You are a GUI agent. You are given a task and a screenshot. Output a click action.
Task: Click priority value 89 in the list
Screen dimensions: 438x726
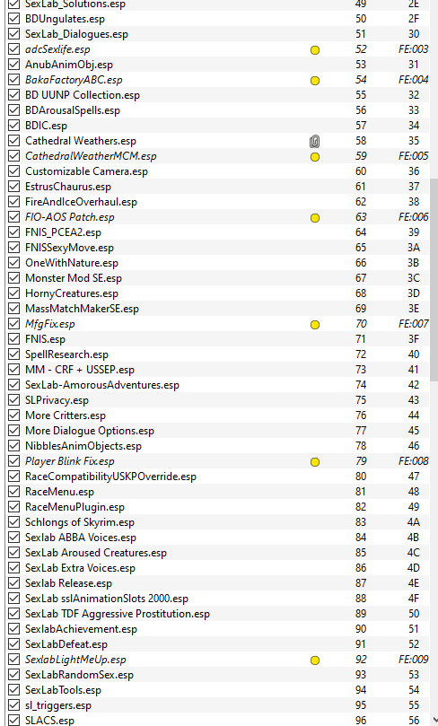click(x=361, y=614)
